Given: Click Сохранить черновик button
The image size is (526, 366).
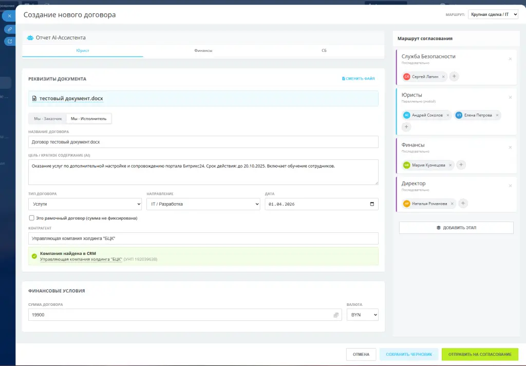Looking at the screenshot, I should click(x=409, y=354).
